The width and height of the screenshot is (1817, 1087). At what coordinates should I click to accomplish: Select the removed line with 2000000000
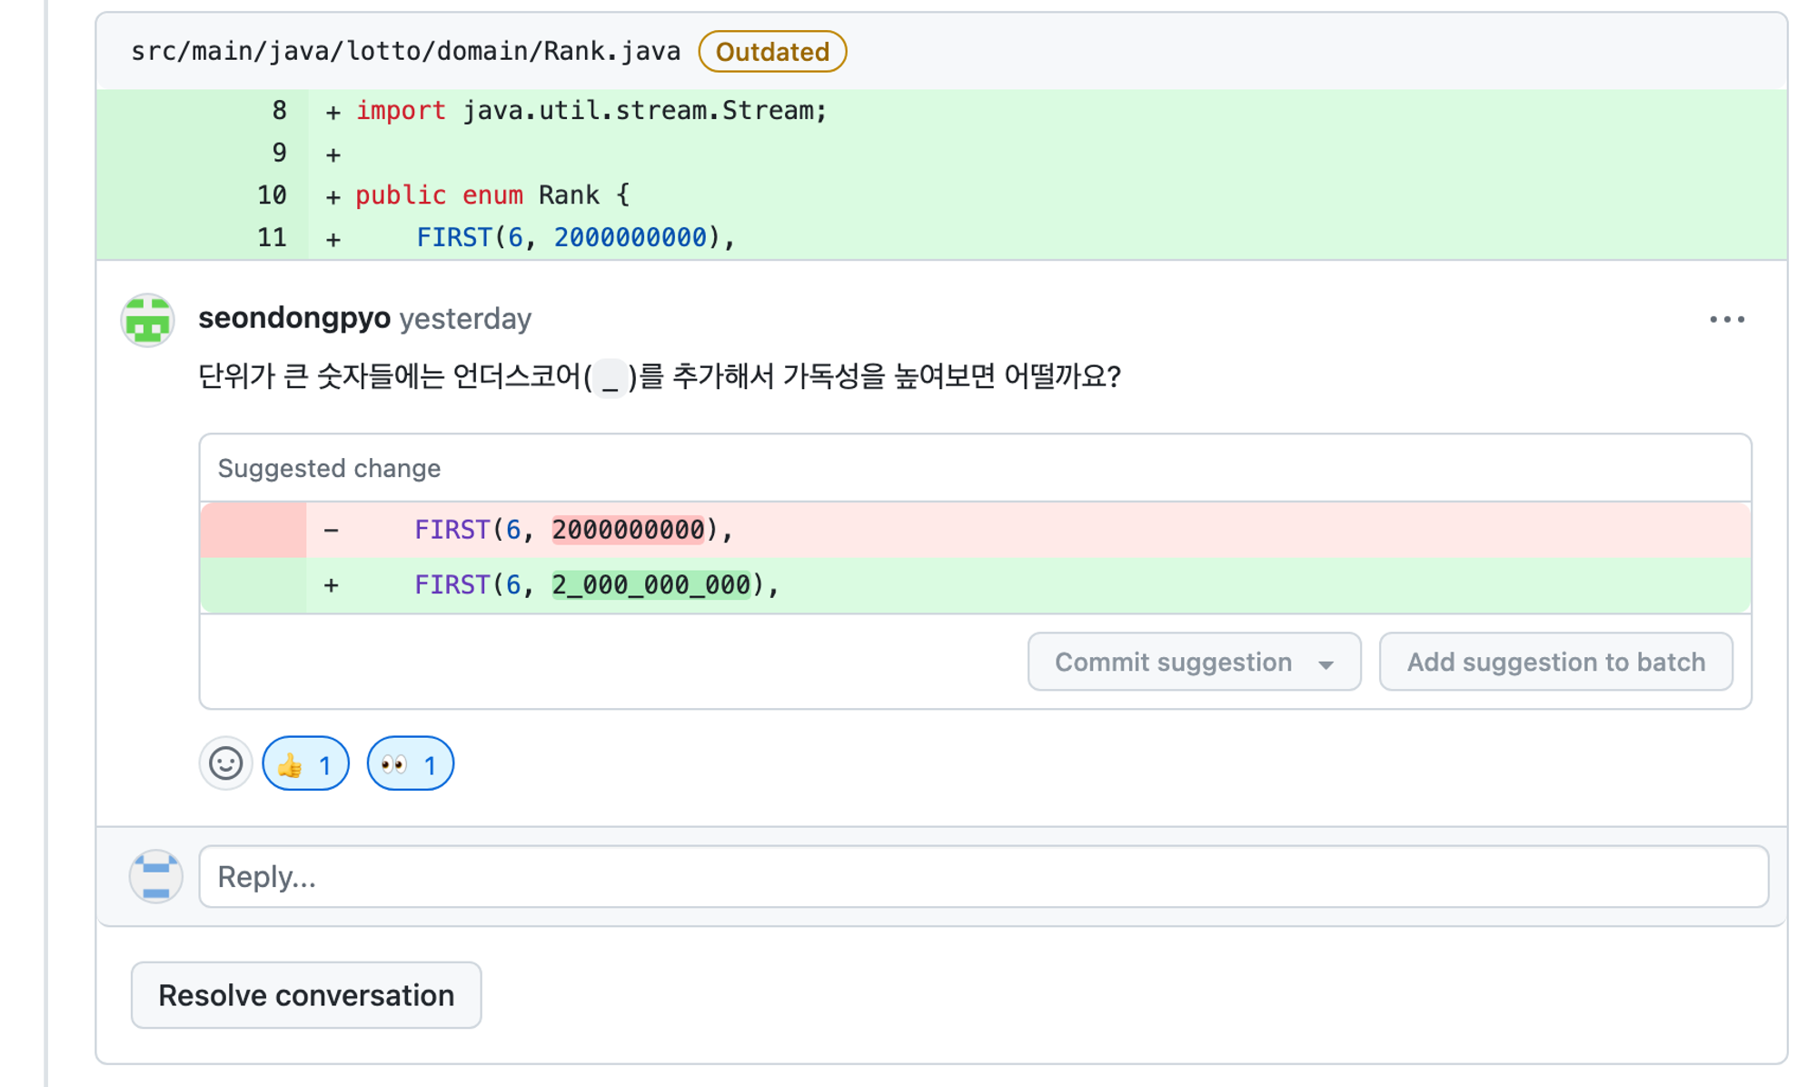976,530
